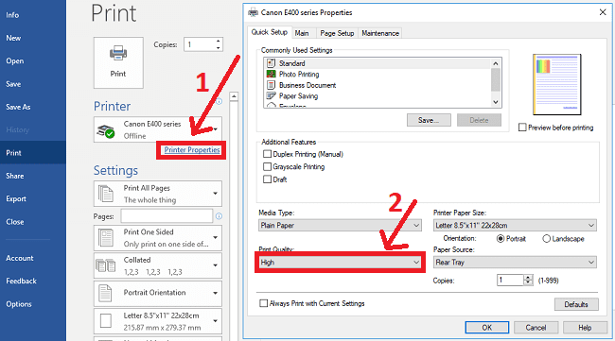Check Preview before printing

522,128
